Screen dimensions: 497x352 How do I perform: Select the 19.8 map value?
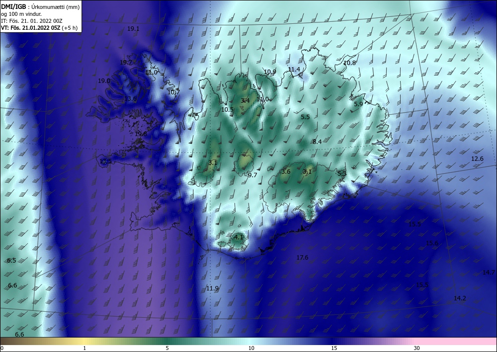click(141, 134)
